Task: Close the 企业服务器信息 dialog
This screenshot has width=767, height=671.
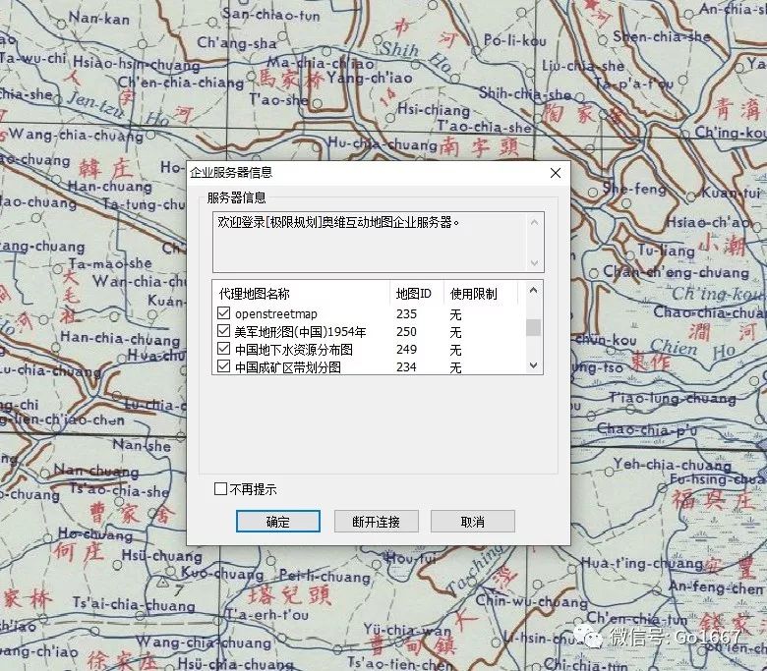Action: (556, 173)
